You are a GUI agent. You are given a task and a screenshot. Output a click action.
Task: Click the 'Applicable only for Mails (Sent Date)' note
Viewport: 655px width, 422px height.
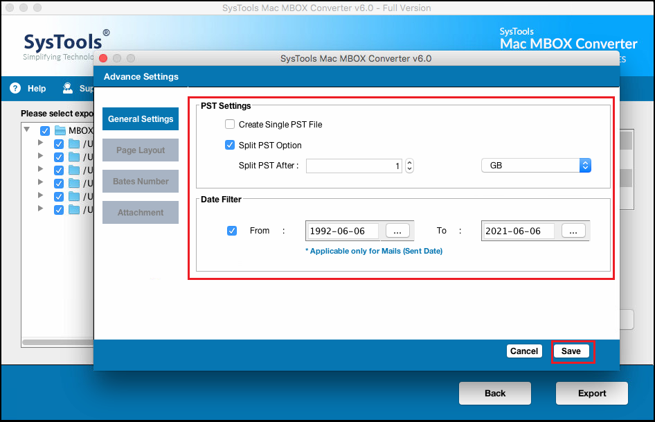pos(374,251)
